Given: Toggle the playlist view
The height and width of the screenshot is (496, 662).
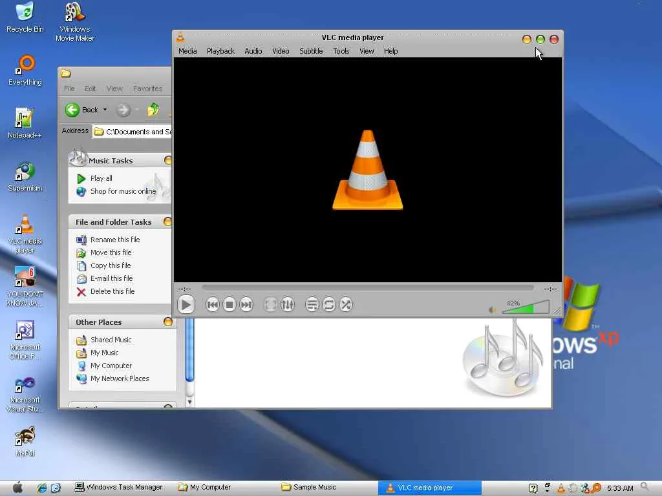Looking at the screenshot, I should pos(312,305).
